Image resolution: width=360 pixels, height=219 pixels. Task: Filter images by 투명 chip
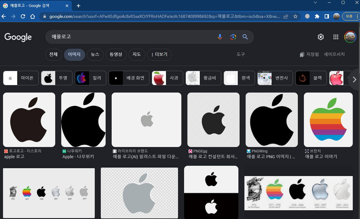[57, 78]
